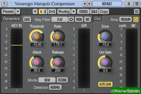Toggle the 1X oversampling button

[x=129, y=4]
